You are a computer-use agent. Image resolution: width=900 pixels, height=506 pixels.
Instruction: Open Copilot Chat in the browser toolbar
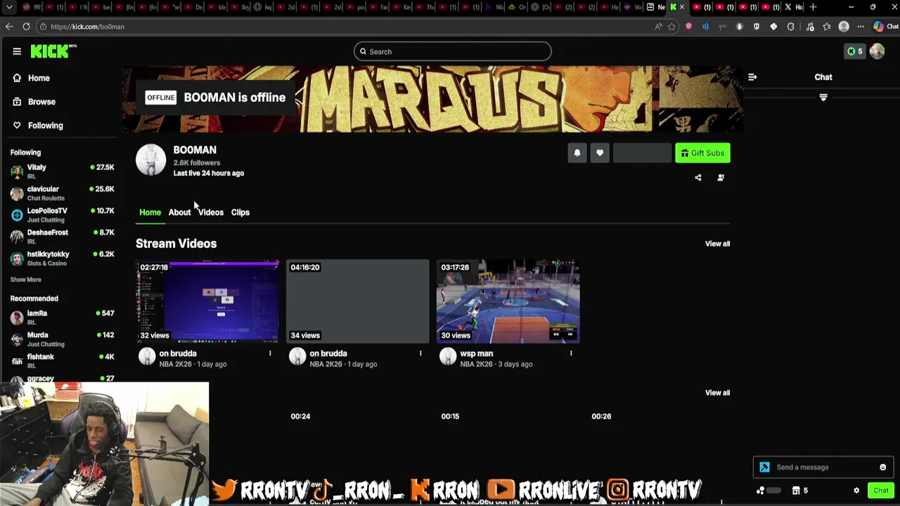click(885, 27)
